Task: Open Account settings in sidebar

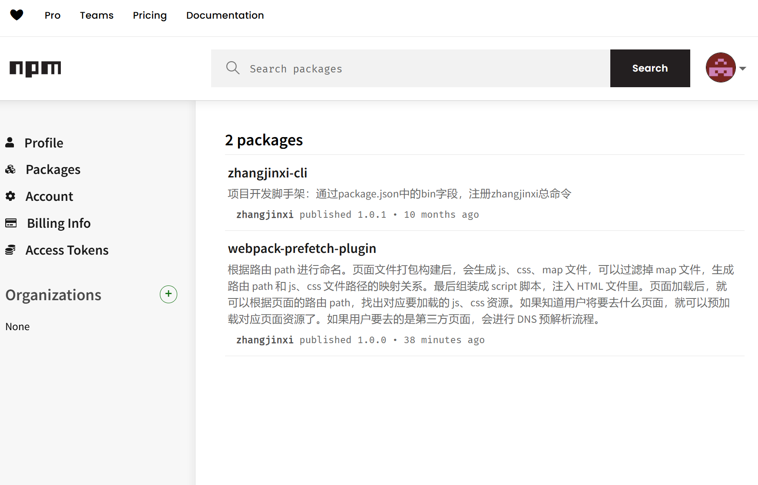Action: (x=49, y=197)
